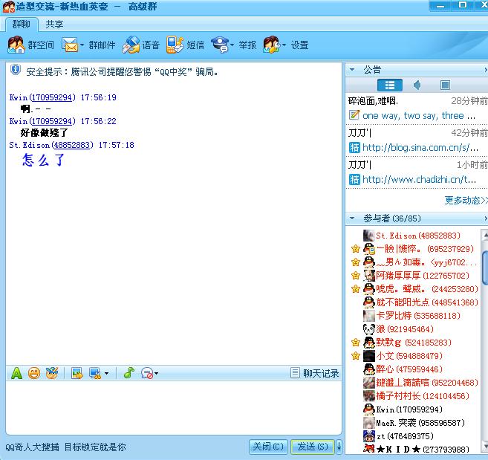The image size is (488, 460).
Task: Select the list view icon in announcements
Action: (x=390, y=85)
